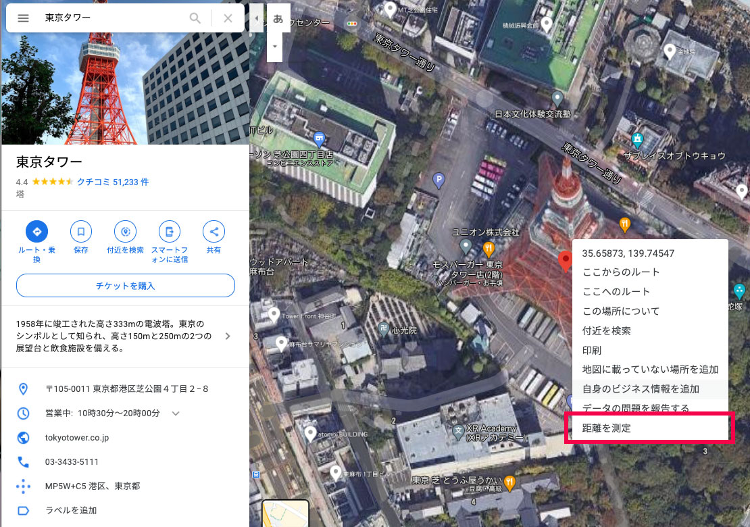Click the Tower Front 神谷町 pin
Viewport: 750px width, 527px height.
click(x=274, y=315)
